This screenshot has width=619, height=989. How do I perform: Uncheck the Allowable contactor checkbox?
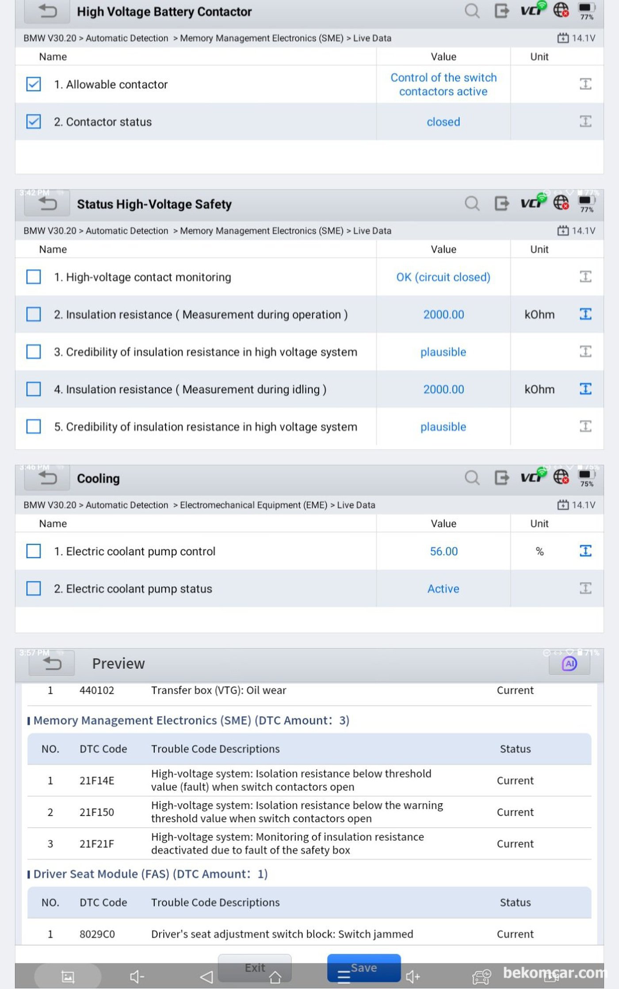pos(34,84)
